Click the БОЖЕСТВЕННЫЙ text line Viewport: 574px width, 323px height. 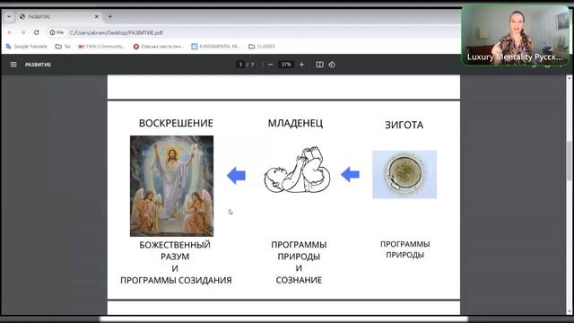175,245
